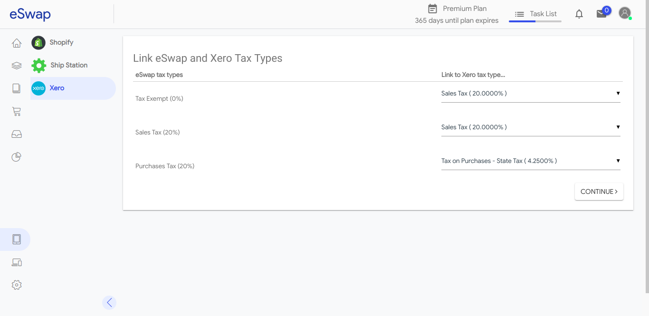
Task: Click the eSwap logo
Action: pos(30,14)
